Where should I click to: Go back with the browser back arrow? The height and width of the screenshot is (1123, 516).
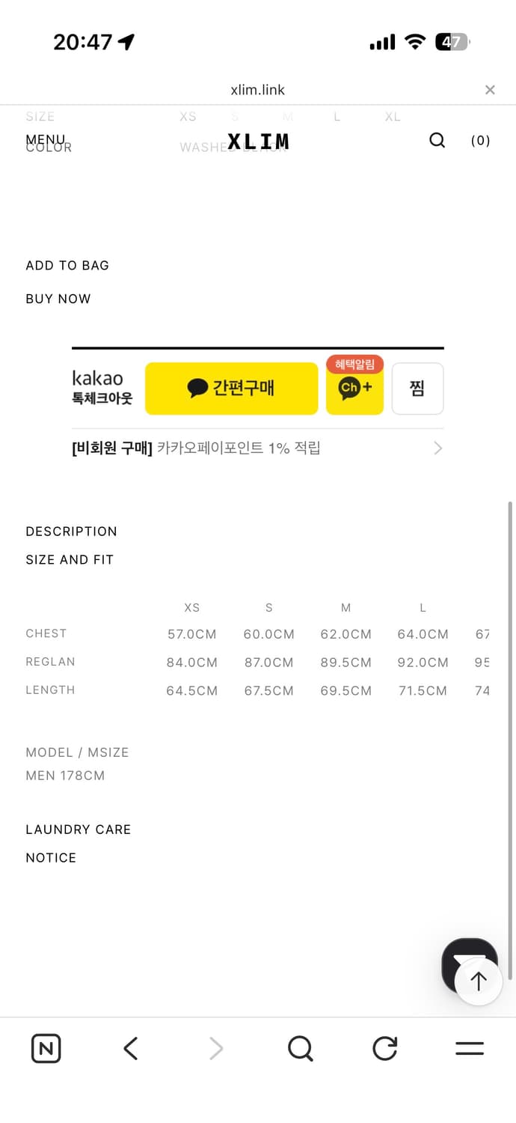[131, 1048]
